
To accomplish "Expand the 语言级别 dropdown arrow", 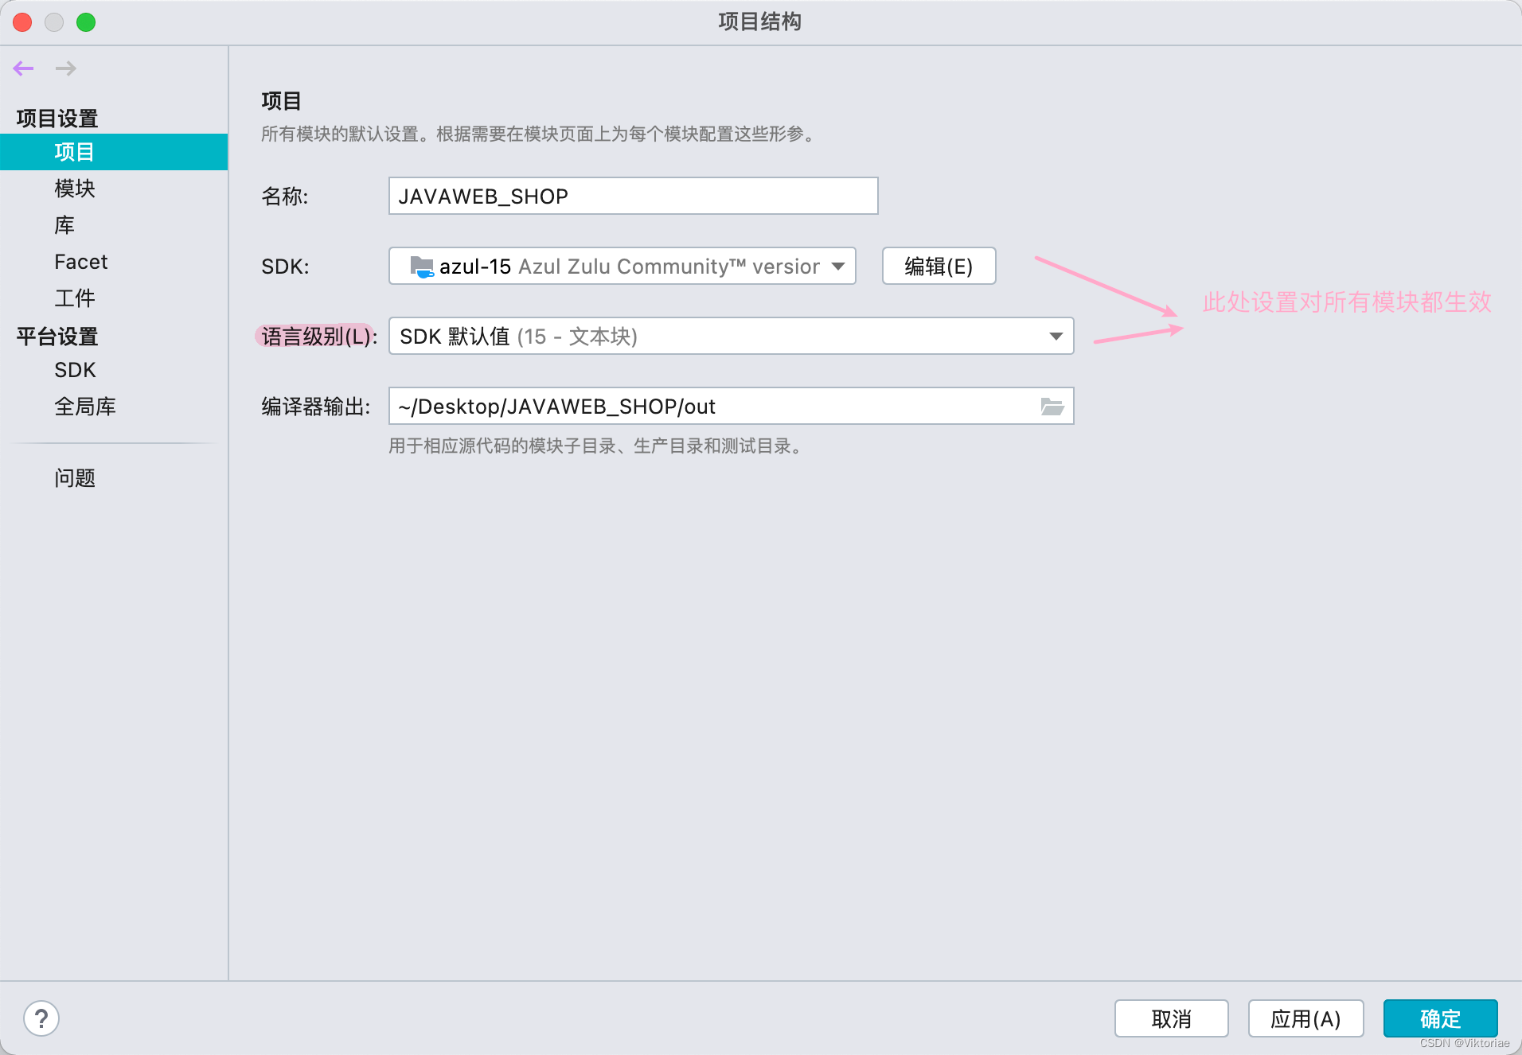I will tap(1056, 337).
